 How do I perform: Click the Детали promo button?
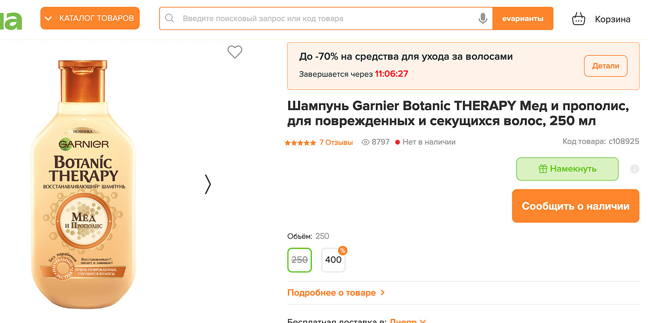click(x=605, y=66)
